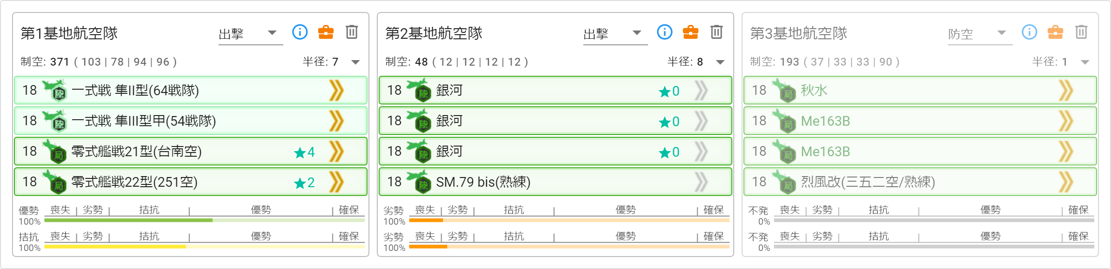Image resolution: width=1111 pixels, height=269 pixels.
Task: Click the orange 劣勢 air state bar of 第2基地航空隊
Action: [x=426, y=220]
